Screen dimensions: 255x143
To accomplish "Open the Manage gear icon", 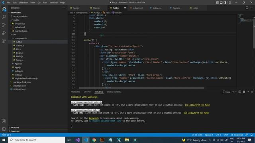I will [x=4, y=129].
